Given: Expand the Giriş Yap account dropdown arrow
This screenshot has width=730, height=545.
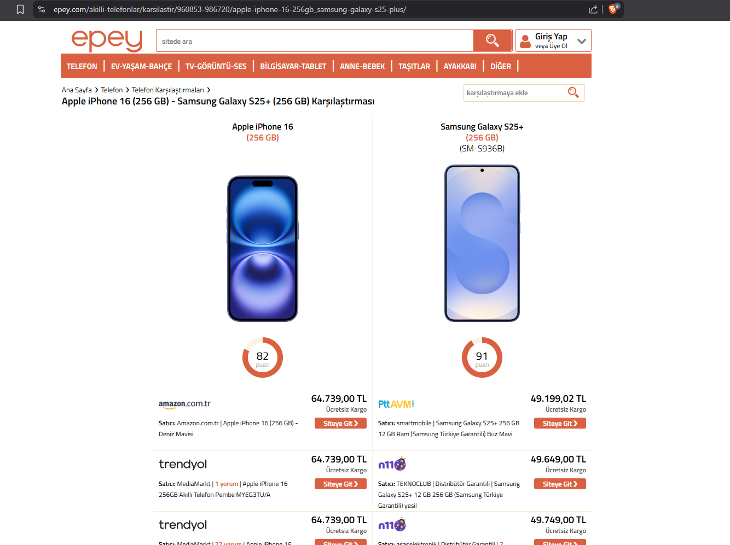Looking at the screenshot, I should click(582, 41).
